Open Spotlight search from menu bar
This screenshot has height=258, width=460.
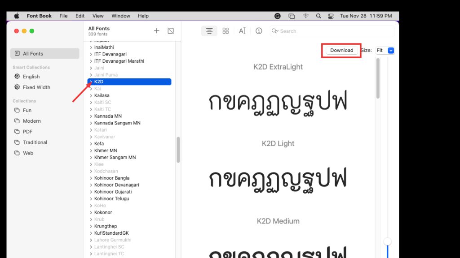pos(318,16)
